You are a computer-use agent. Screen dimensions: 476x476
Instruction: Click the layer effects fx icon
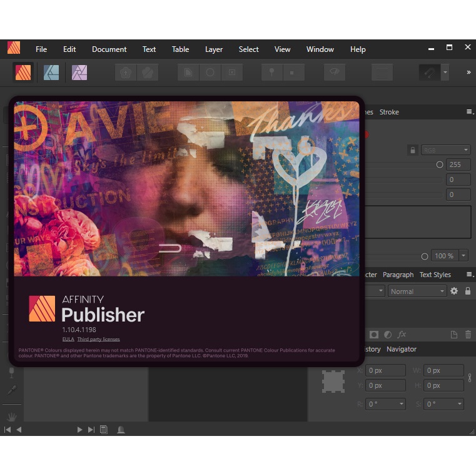(402, 335)
